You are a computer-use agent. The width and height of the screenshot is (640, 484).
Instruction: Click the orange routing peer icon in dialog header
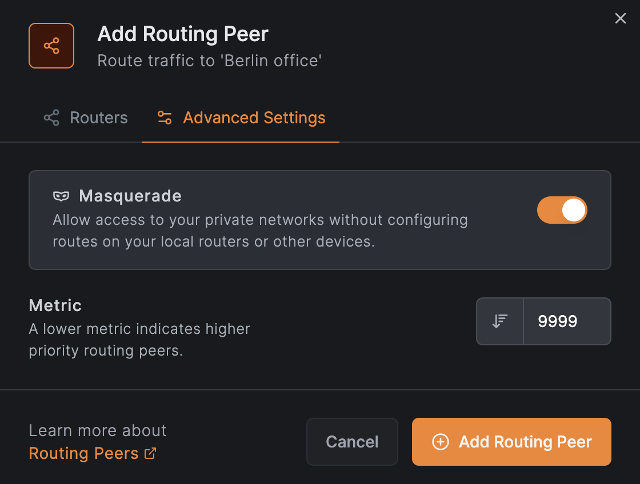point(51,46)
